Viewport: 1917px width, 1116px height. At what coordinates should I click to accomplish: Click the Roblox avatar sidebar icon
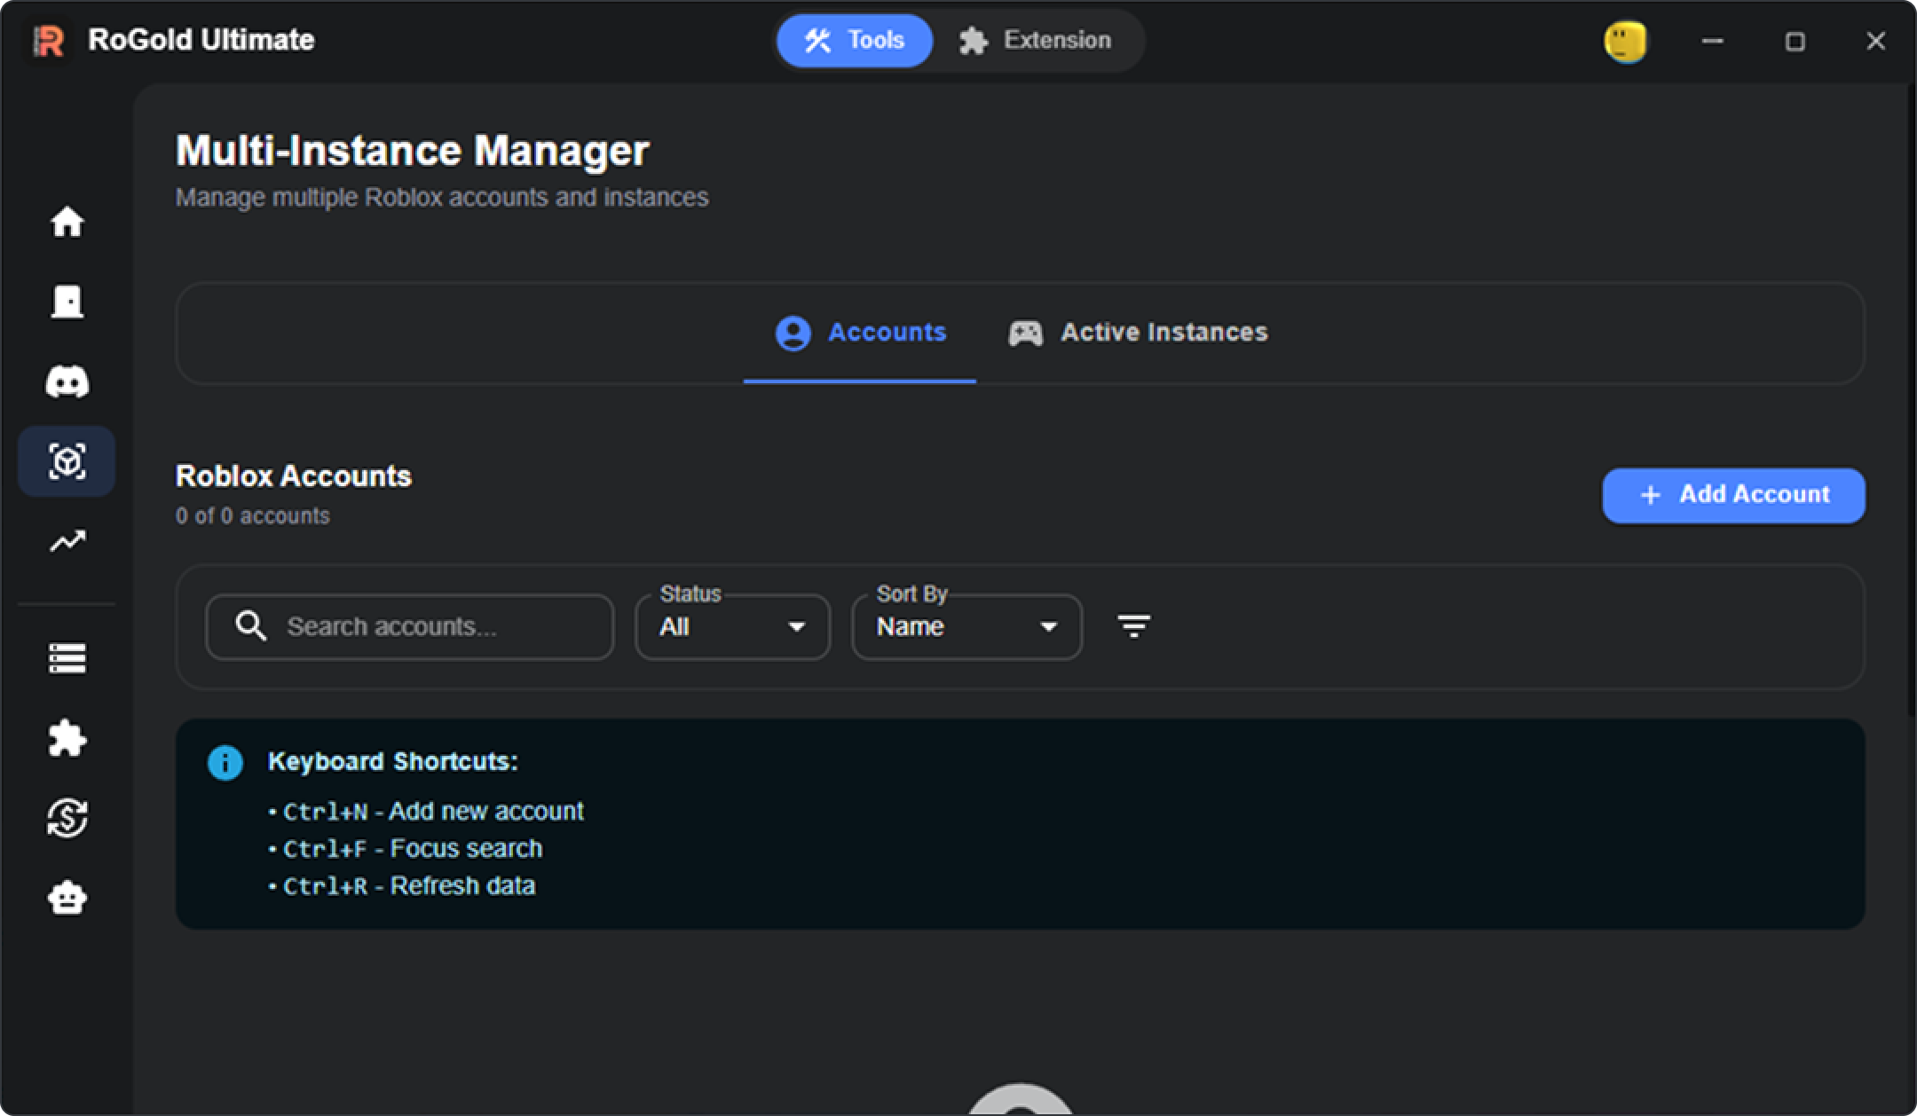click(x=67, y=302)
